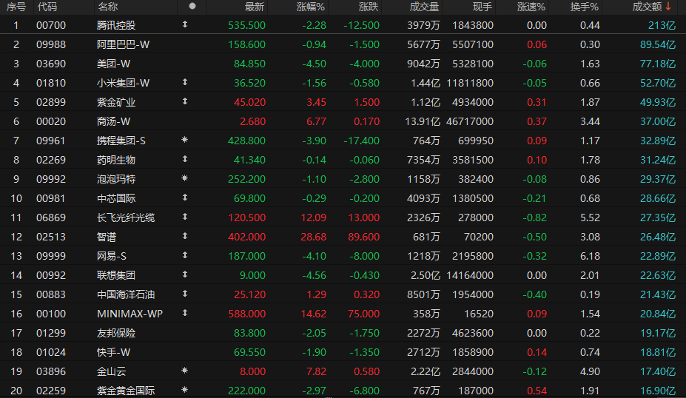Sort by the 最新 price column header
The height and width of the screenshot is (398, 686).
tap(255, 7)
